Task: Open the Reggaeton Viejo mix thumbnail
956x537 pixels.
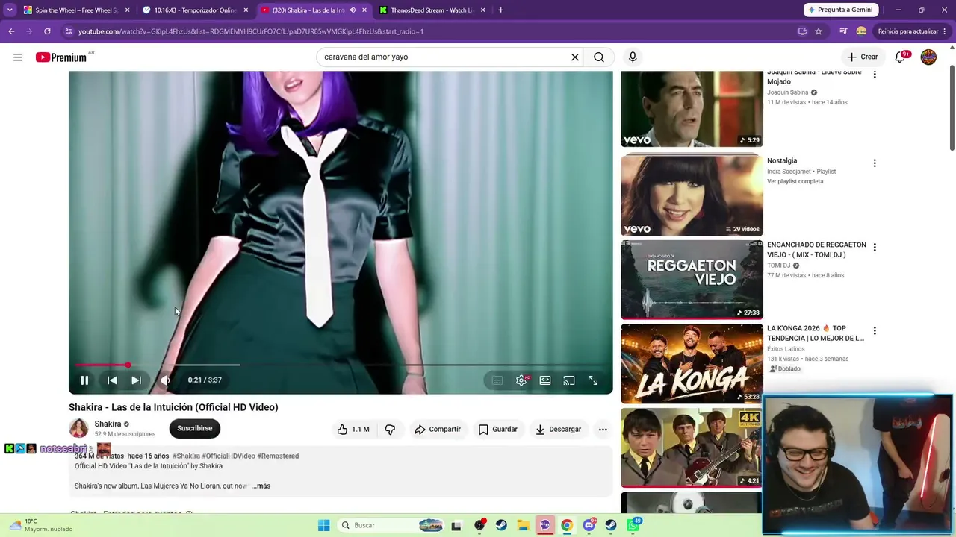Action: tap(692, 280)
